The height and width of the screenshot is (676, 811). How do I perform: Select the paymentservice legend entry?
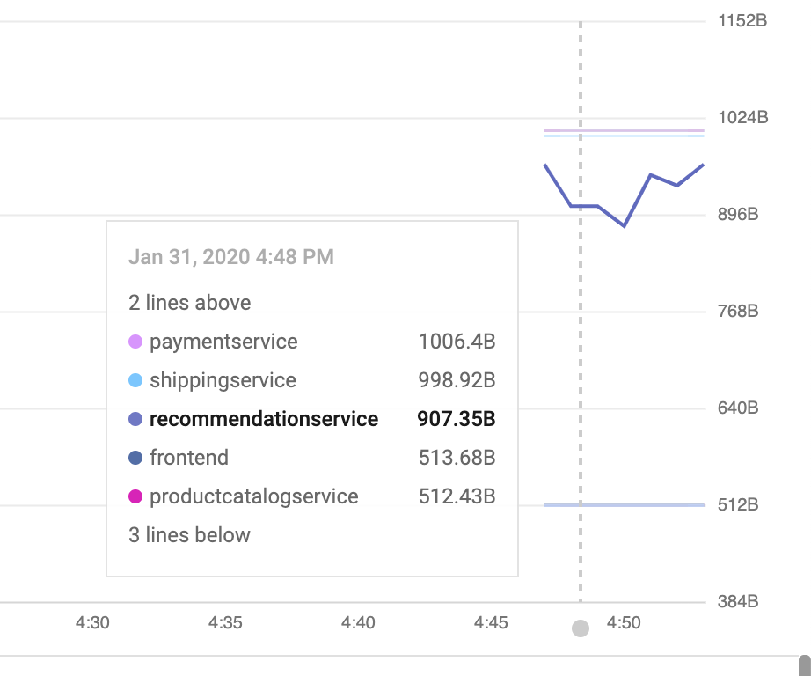click(x=223, y=342)
